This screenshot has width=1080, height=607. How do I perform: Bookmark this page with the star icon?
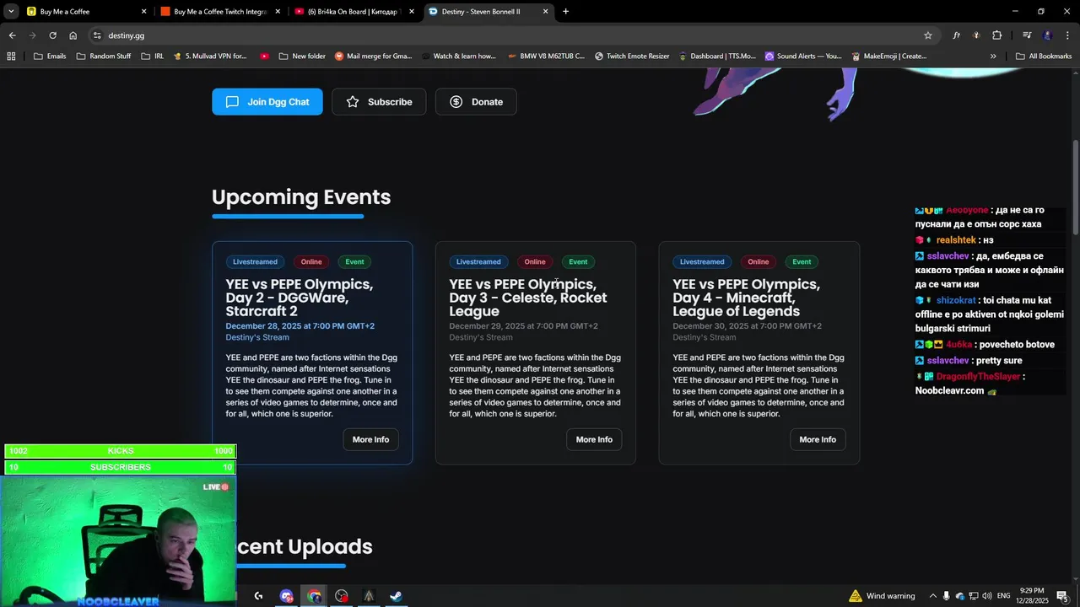pyautogui.click(x=928, y=35)
